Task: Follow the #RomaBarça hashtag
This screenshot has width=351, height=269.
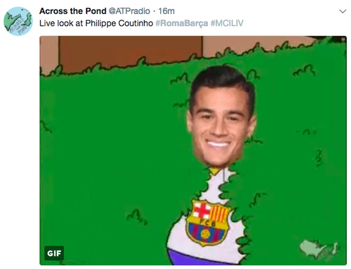Action: click(x=182, y=23)
